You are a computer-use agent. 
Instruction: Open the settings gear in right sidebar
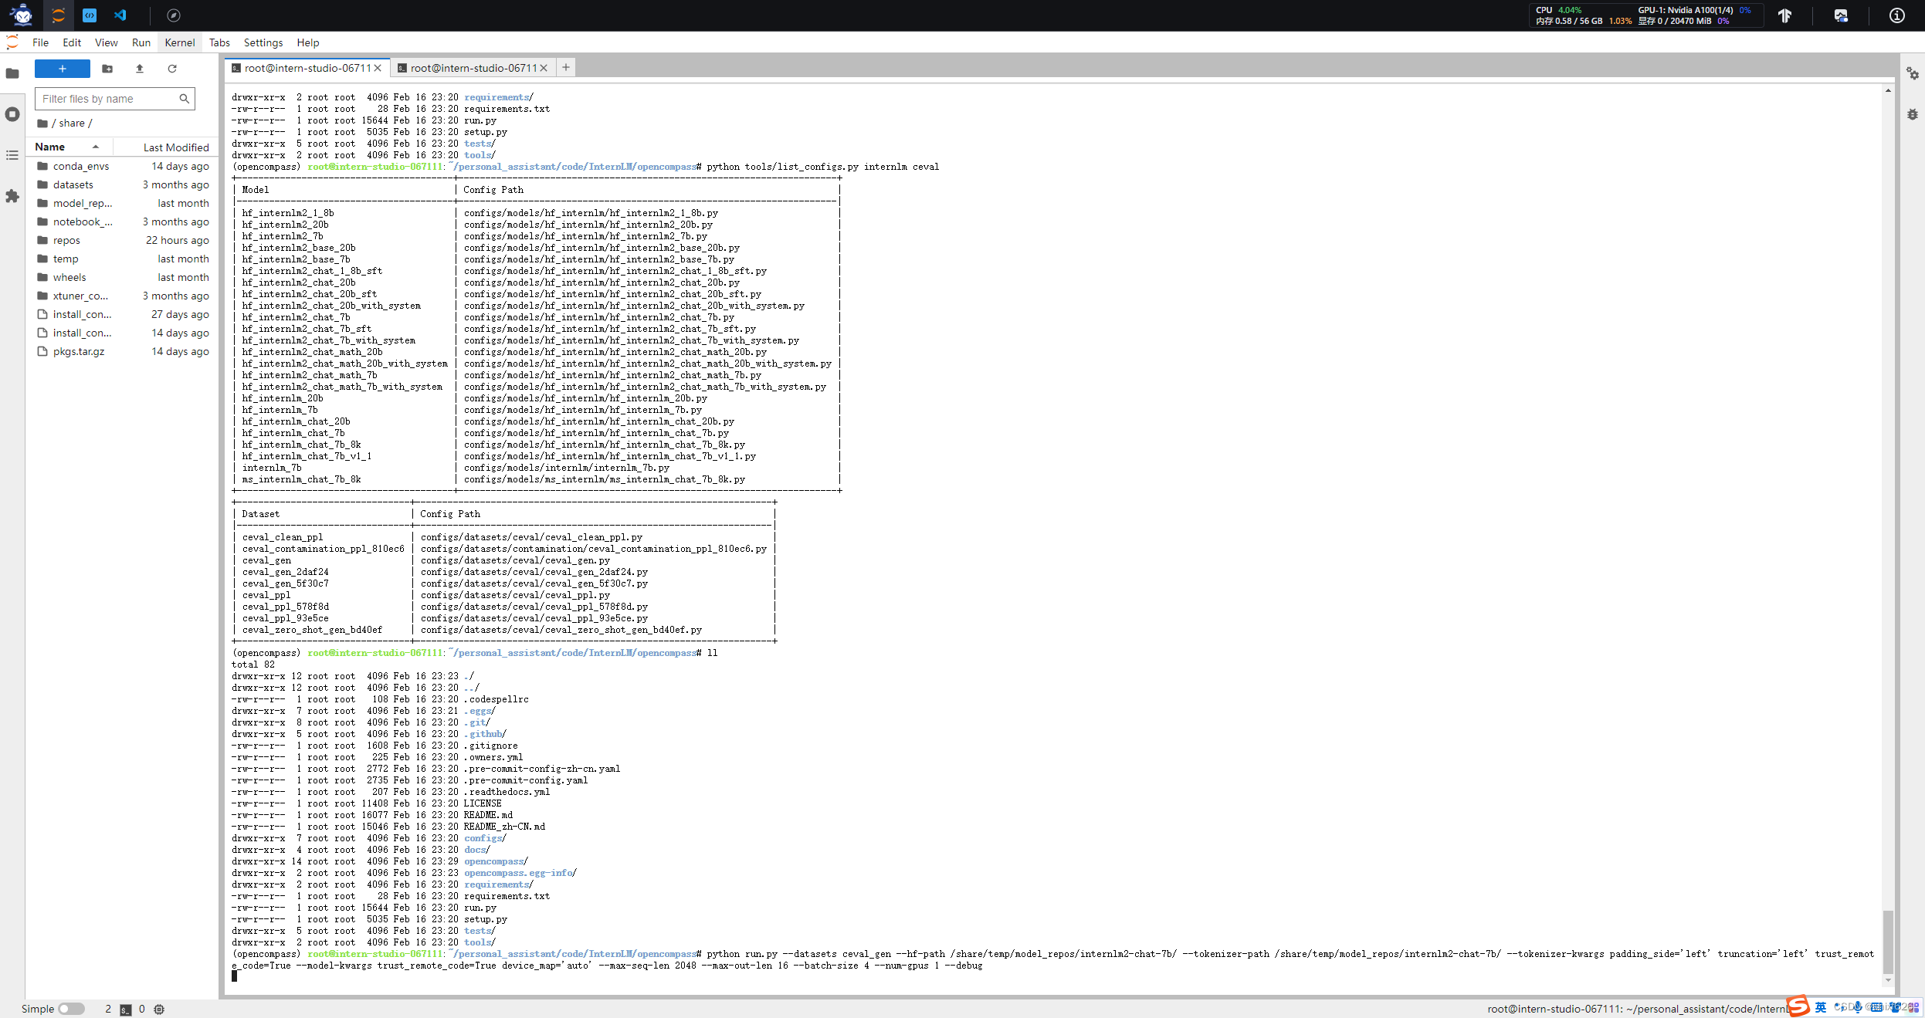[1913, 74]
